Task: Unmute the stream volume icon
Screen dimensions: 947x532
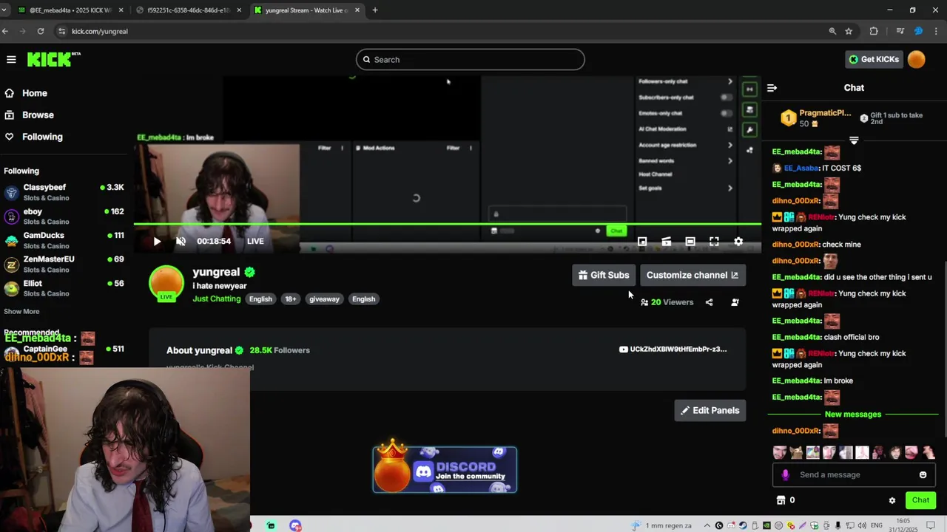Action: click(x=181, y=242)
